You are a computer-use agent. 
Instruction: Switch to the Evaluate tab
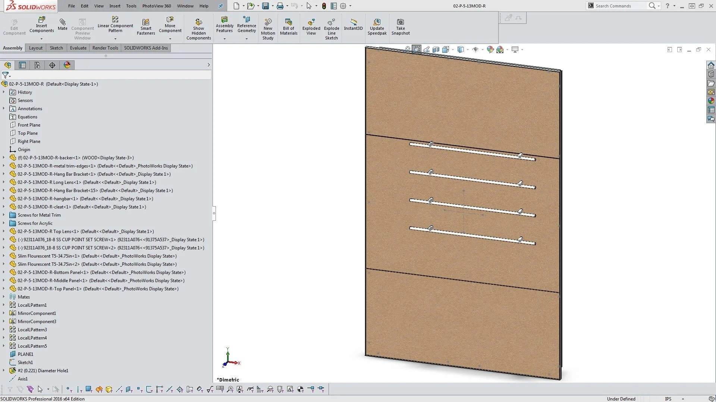tap(78, 48)
